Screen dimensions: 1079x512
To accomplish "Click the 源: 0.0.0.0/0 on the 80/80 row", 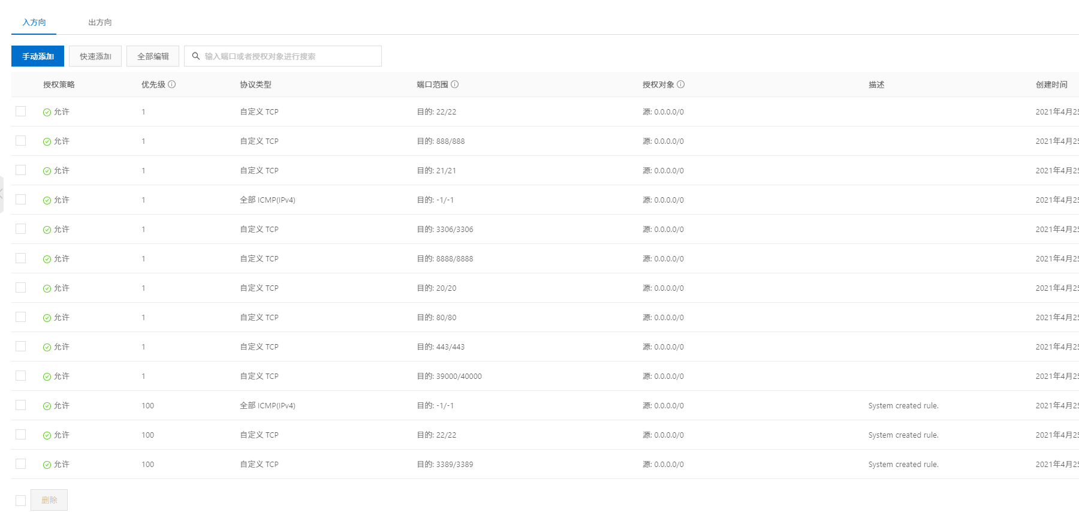I will point(663,317).
